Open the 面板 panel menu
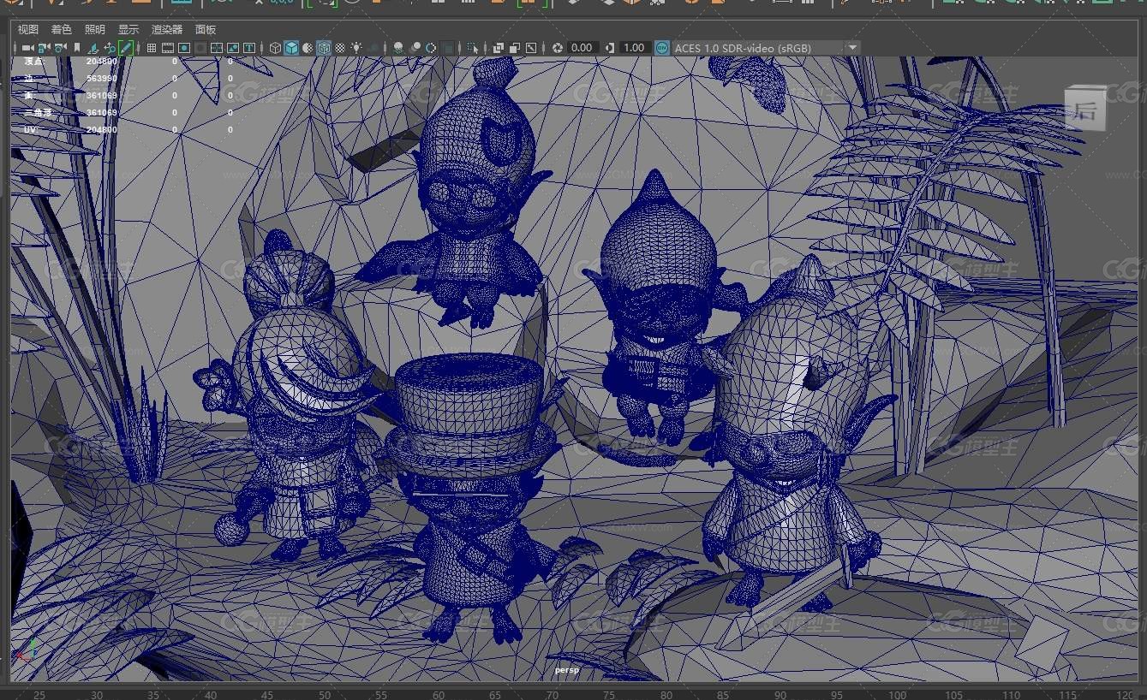Viewport: 1147px width, 700px height. click(206, 29)
